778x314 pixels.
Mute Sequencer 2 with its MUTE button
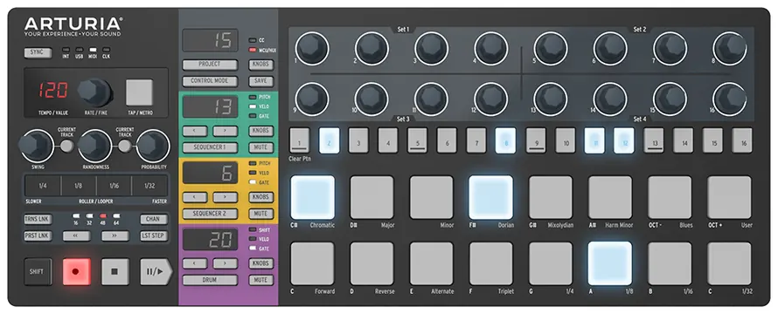(x=261, y=214)
